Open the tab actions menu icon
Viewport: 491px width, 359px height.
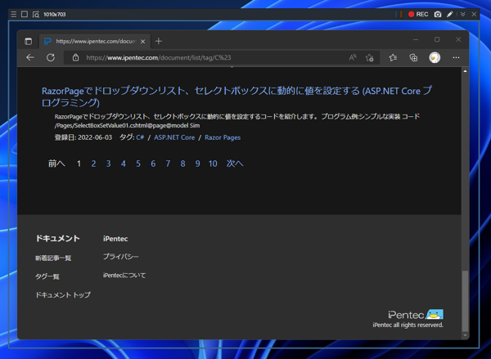click(28, 42)
